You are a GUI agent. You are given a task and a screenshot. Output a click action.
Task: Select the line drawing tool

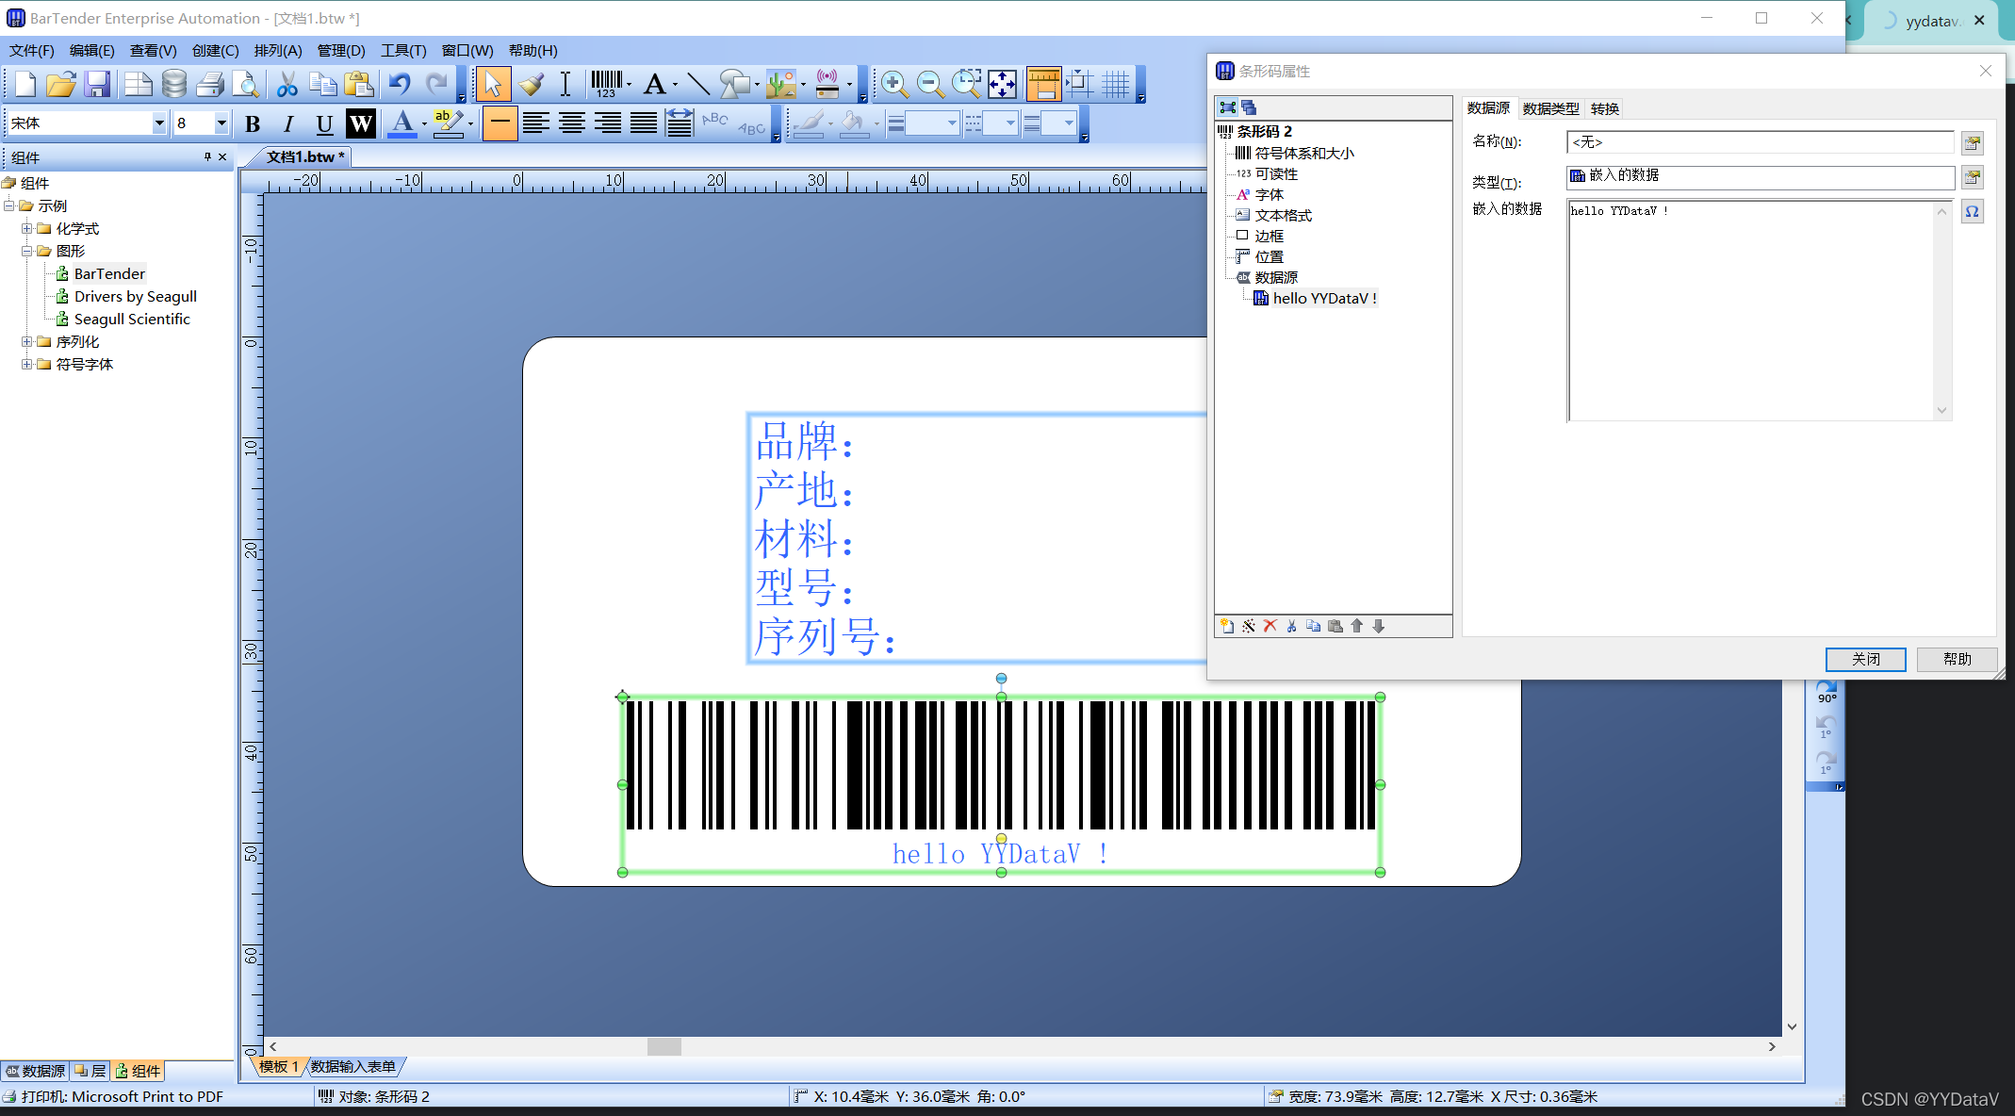[x=698, y=84]
